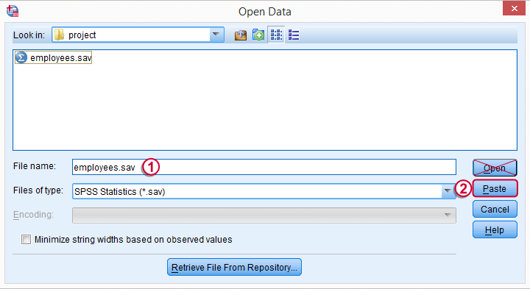Click the SPSS app icon in title bar
530x289 pixels.
pos(13,11)
